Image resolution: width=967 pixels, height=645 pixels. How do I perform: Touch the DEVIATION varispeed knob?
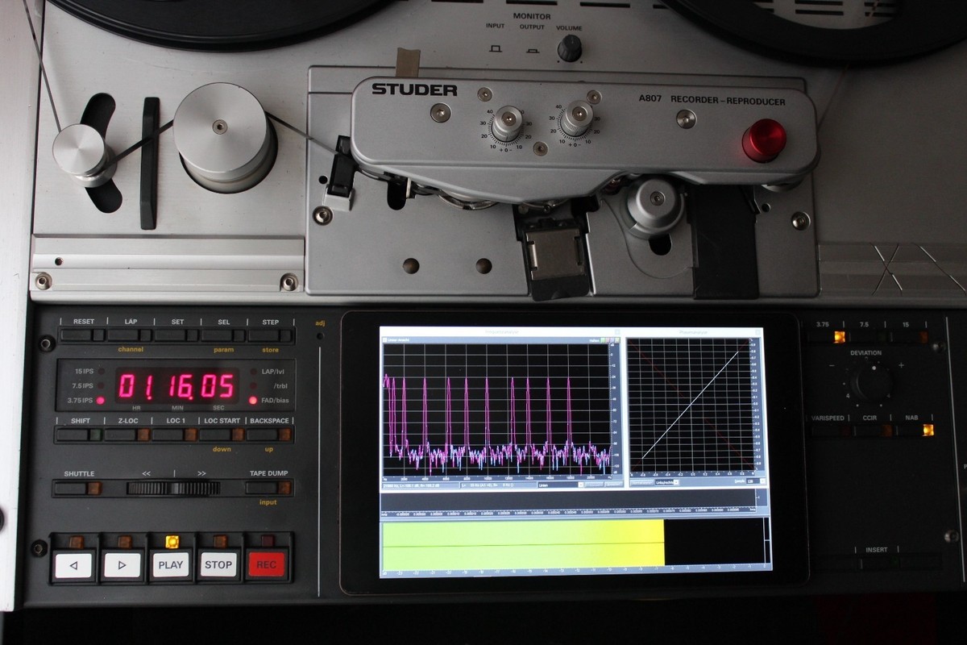tap(873, 381)
